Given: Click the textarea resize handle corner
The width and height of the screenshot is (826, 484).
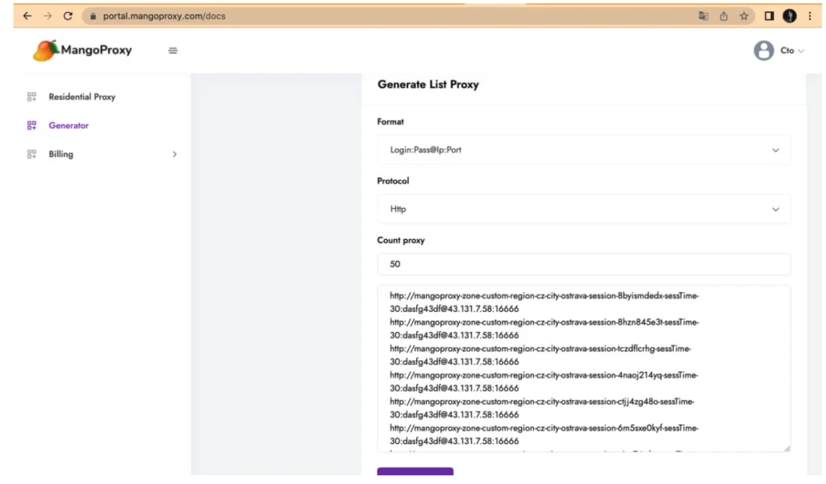Looking at the screenshot, I should coord(787,449).
